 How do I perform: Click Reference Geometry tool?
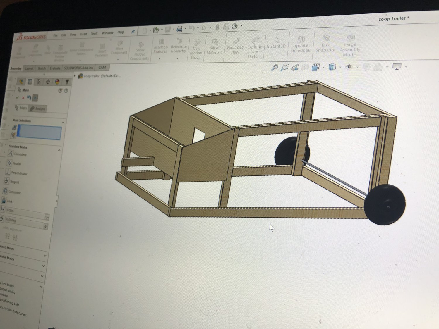point(179,45)
